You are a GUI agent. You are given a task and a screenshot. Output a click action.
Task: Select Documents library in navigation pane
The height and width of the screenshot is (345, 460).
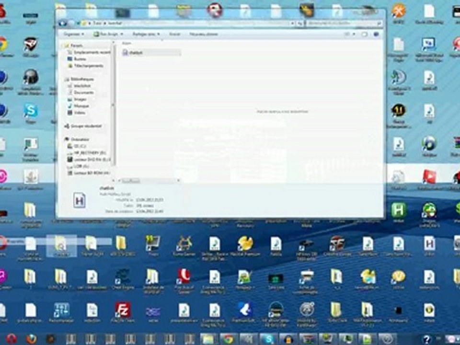(81, 92)
